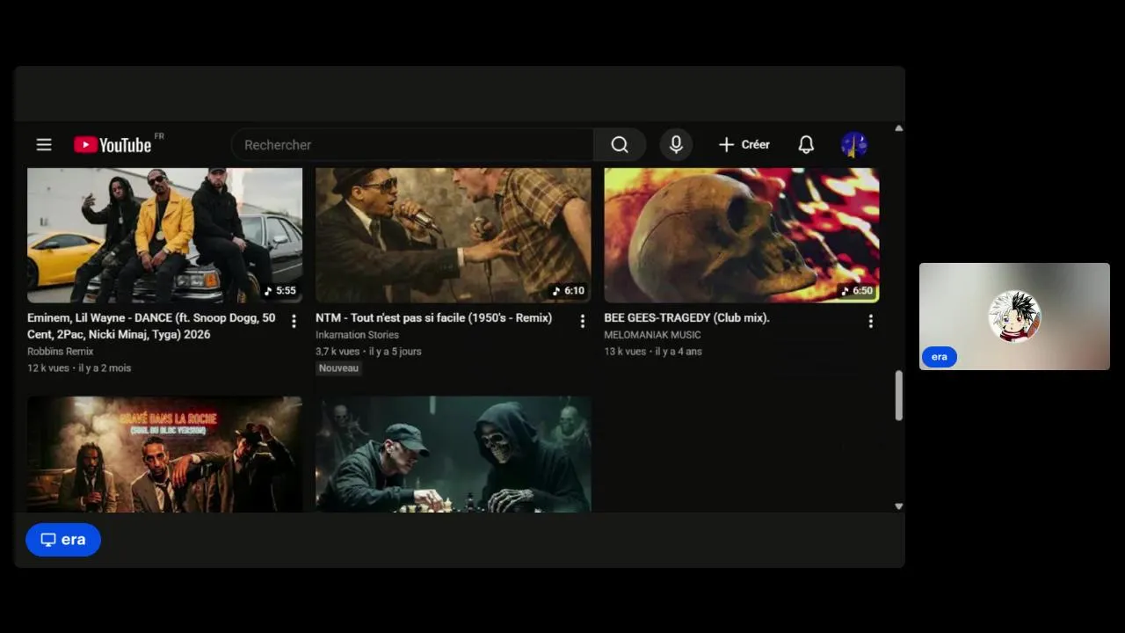Screen dimensions: 1125x633
Task: Click the Créer button
Action: (744, 145)
